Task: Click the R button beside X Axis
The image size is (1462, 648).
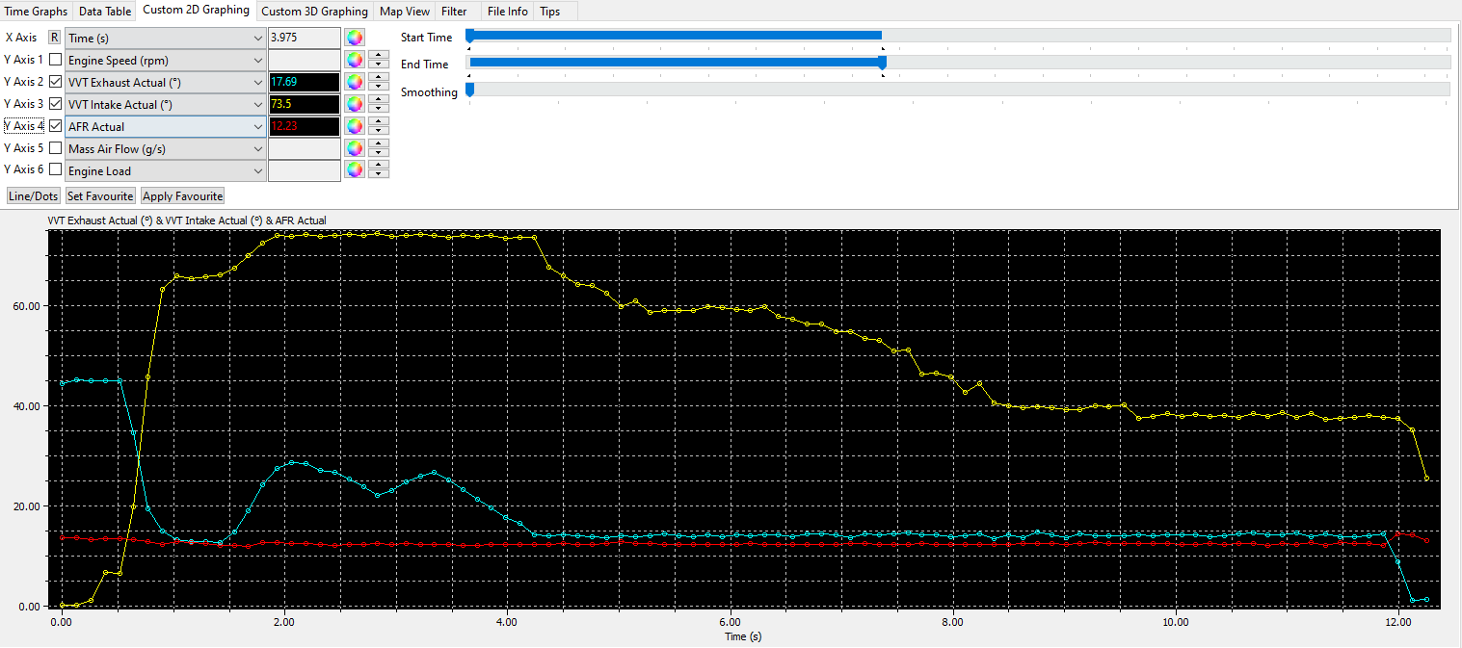Action: tap(54, 38)
